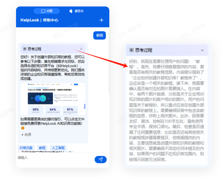
Task: Click the 64% stat in reply image
Action: [x=53, y=110]
